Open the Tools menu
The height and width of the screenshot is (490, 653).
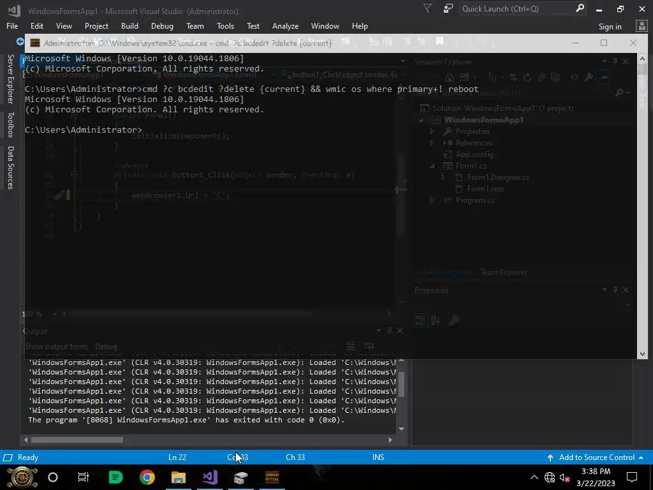click(225, 26)
